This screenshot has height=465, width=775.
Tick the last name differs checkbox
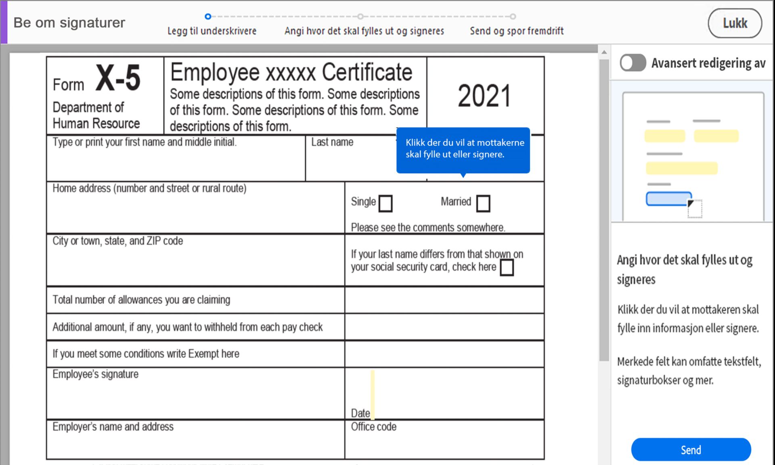click(x=507, y=267)
